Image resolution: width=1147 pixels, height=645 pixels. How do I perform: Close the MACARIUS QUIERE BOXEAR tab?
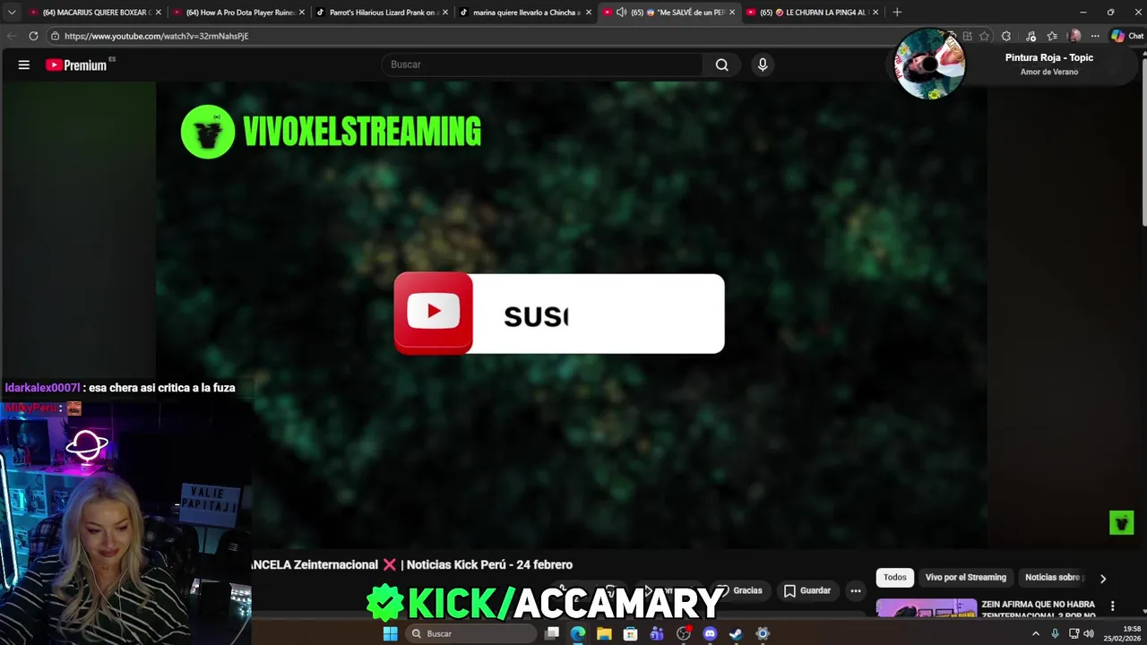(x=159, y=13)
